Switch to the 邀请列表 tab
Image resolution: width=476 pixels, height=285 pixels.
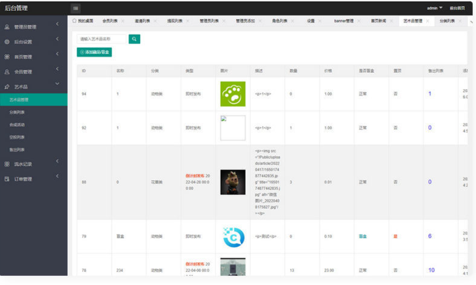[x=142, y=21]
